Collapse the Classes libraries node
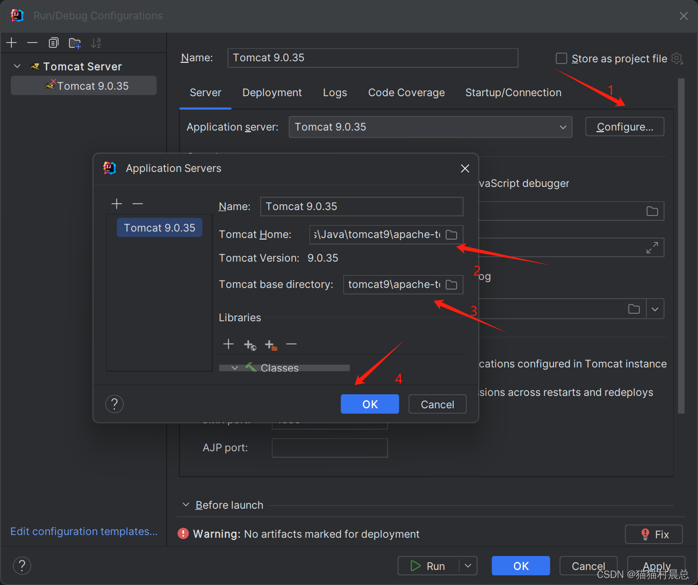698x585 pixels. point(235,368)
